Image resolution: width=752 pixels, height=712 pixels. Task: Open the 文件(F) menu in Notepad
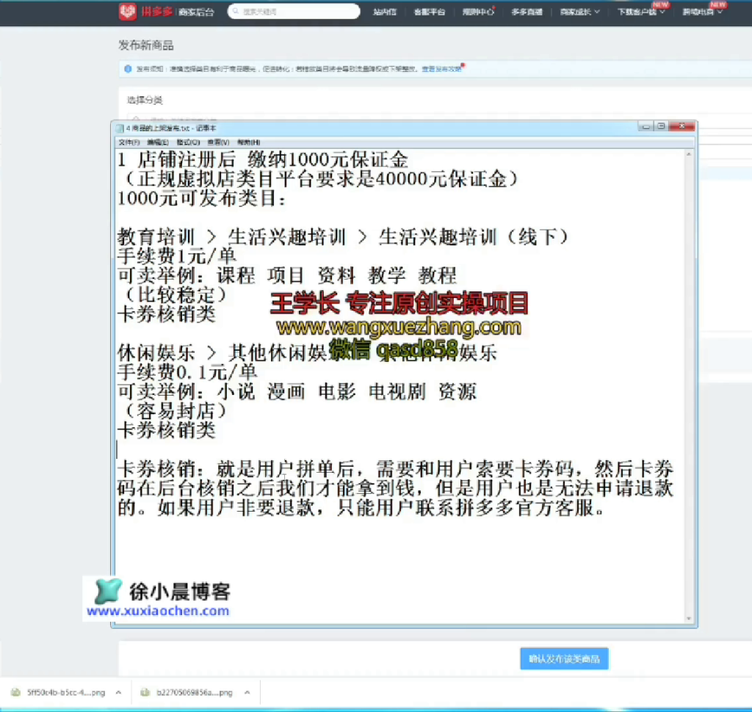coord(129,142)
